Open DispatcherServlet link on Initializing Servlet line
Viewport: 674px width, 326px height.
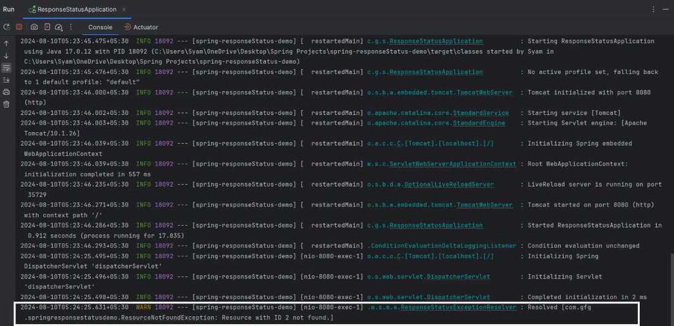(458, 277)
